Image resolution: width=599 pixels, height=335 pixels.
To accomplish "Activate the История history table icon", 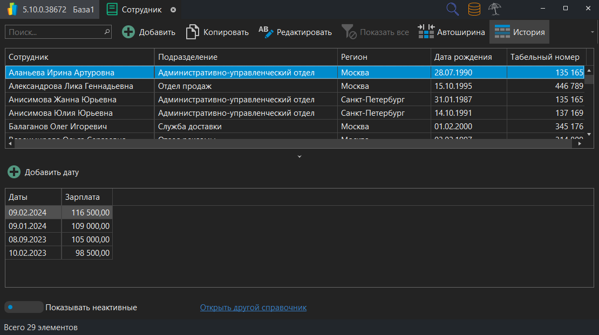I will point(502,32).
